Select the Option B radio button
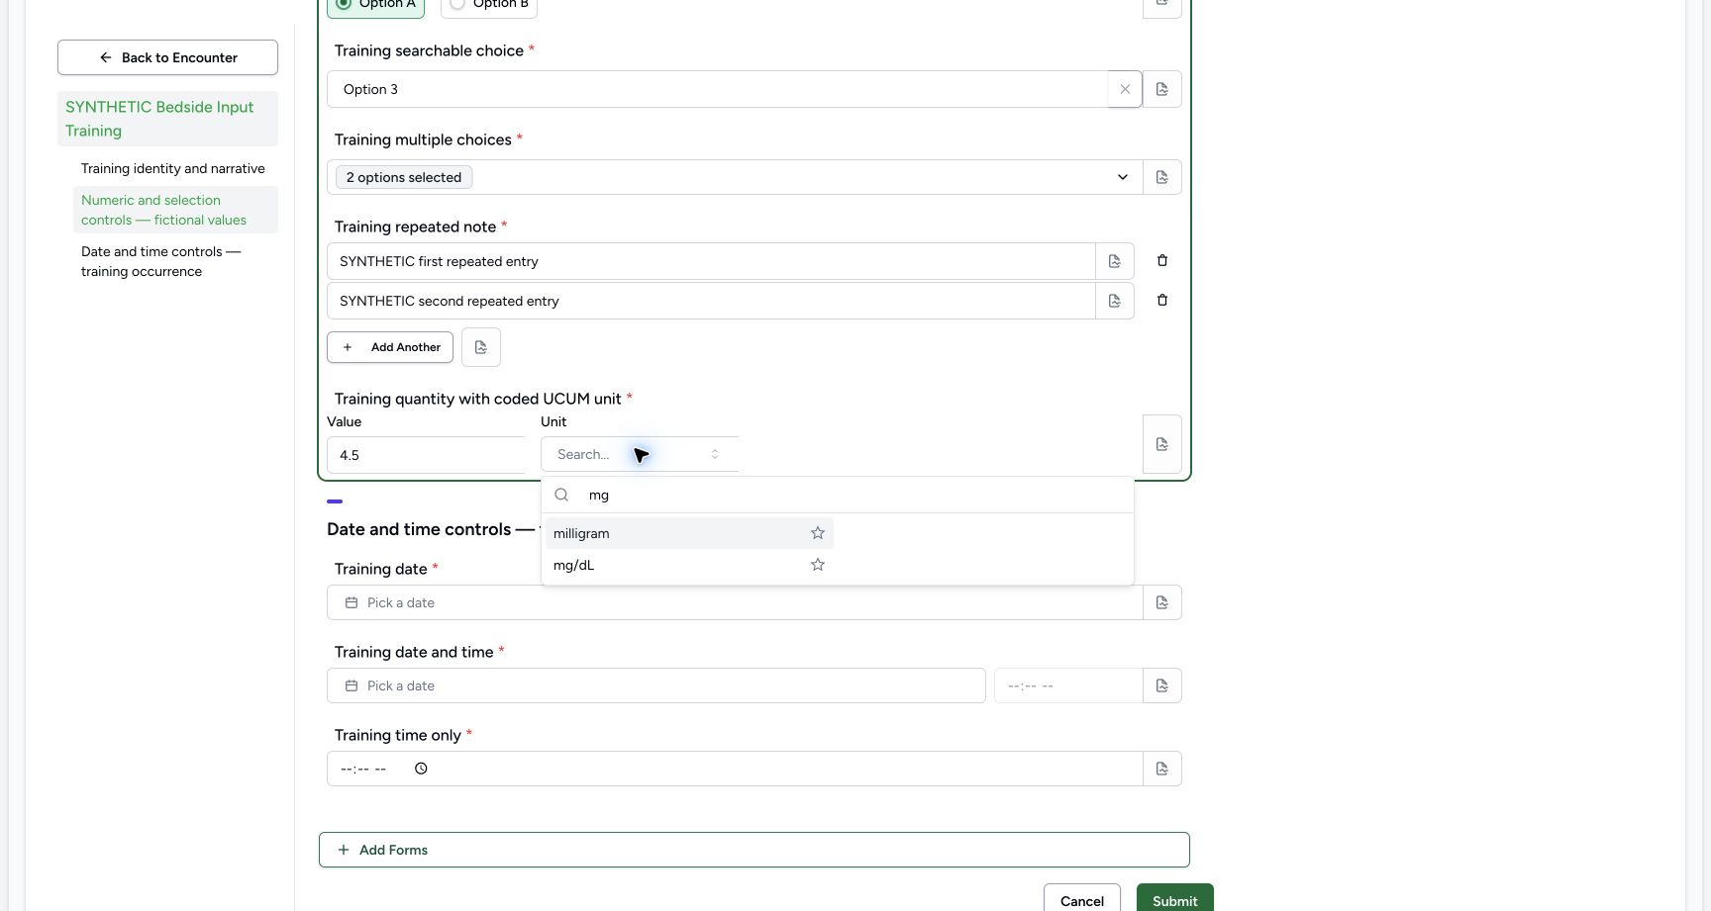This screenshot has width=1711, height=911. pyautogui.click(x=457, y=3)
